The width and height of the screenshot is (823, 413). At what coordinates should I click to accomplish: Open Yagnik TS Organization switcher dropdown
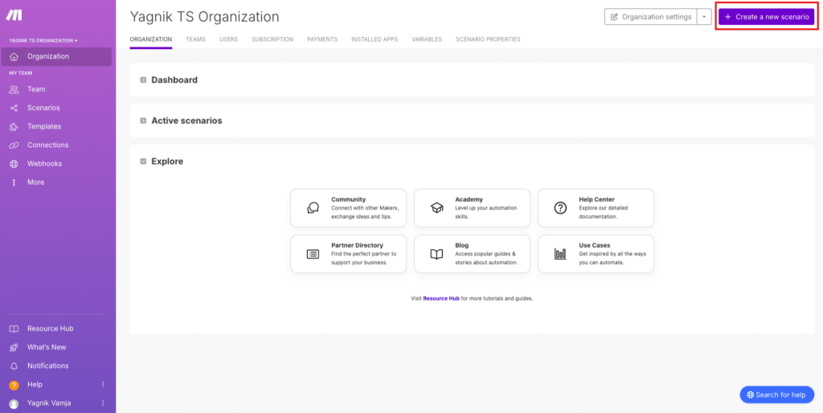click(43, 40)
